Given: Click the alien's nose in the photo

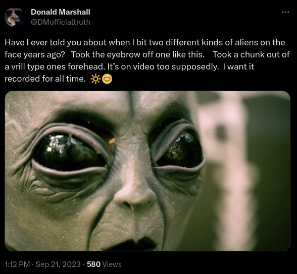Looking at the screenshot, I should pos(135,196).
